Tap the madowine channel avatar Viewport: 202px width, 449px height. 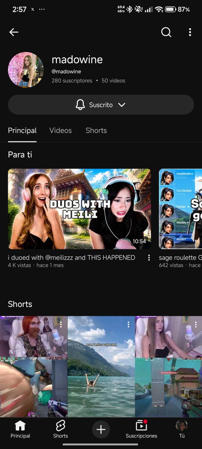26,70
